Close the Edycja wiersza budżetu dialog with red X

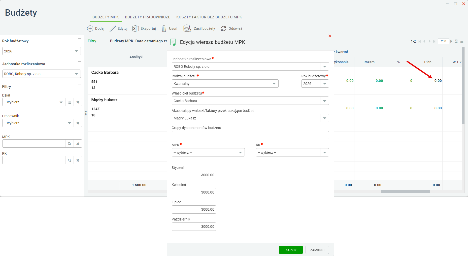coord(330,36)
